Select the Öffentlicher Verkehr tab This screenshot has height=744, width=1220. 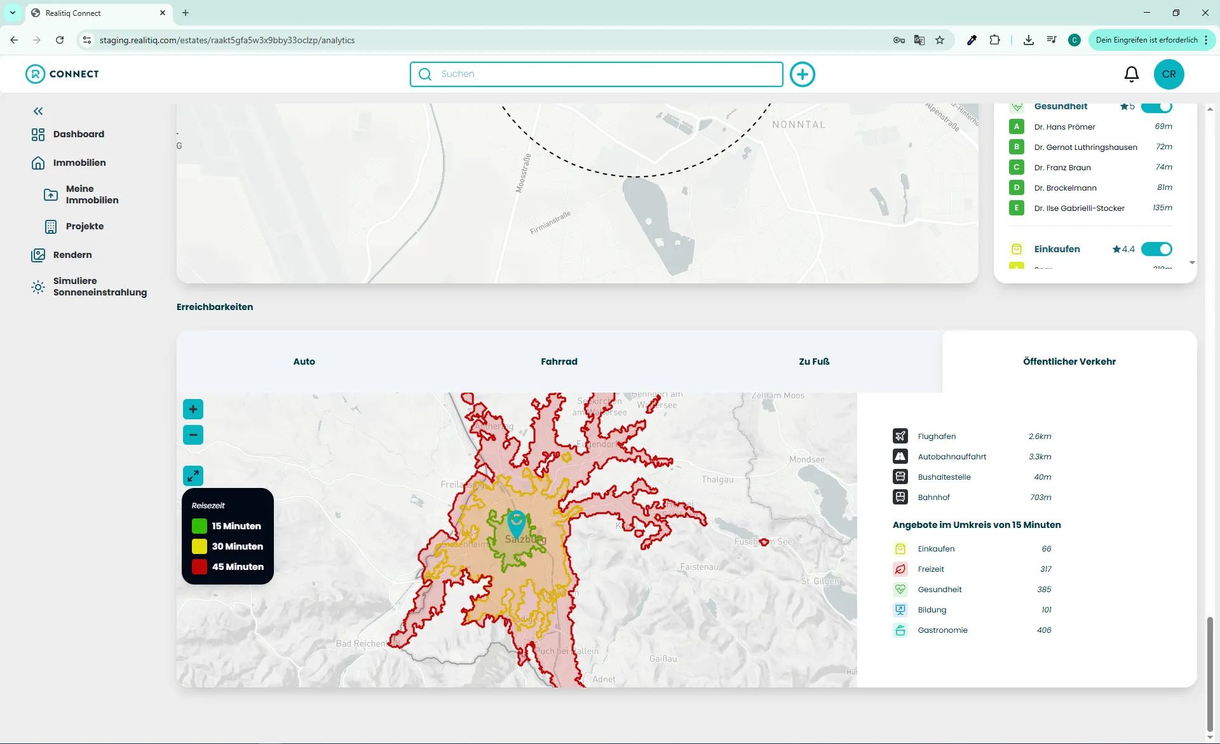[1069, 362]
